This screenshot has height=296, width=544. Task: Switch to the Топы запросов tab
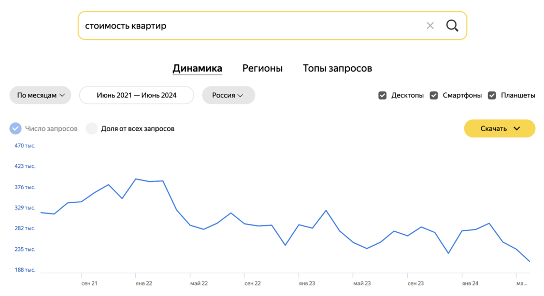tap(337, 68)
